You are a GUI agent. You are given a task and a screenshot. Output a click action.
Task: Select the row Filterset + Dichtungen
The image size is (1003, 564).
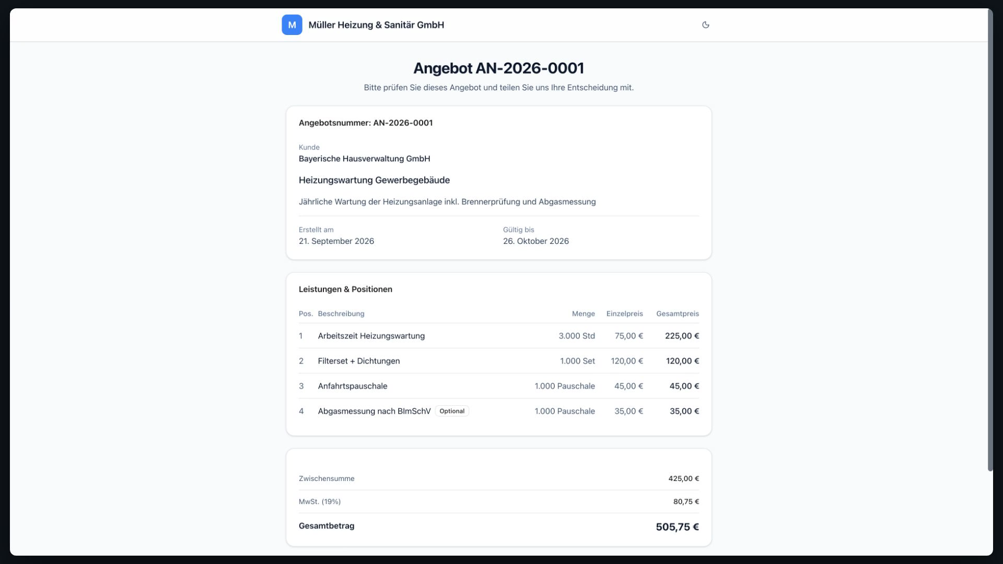click(499, 361)
